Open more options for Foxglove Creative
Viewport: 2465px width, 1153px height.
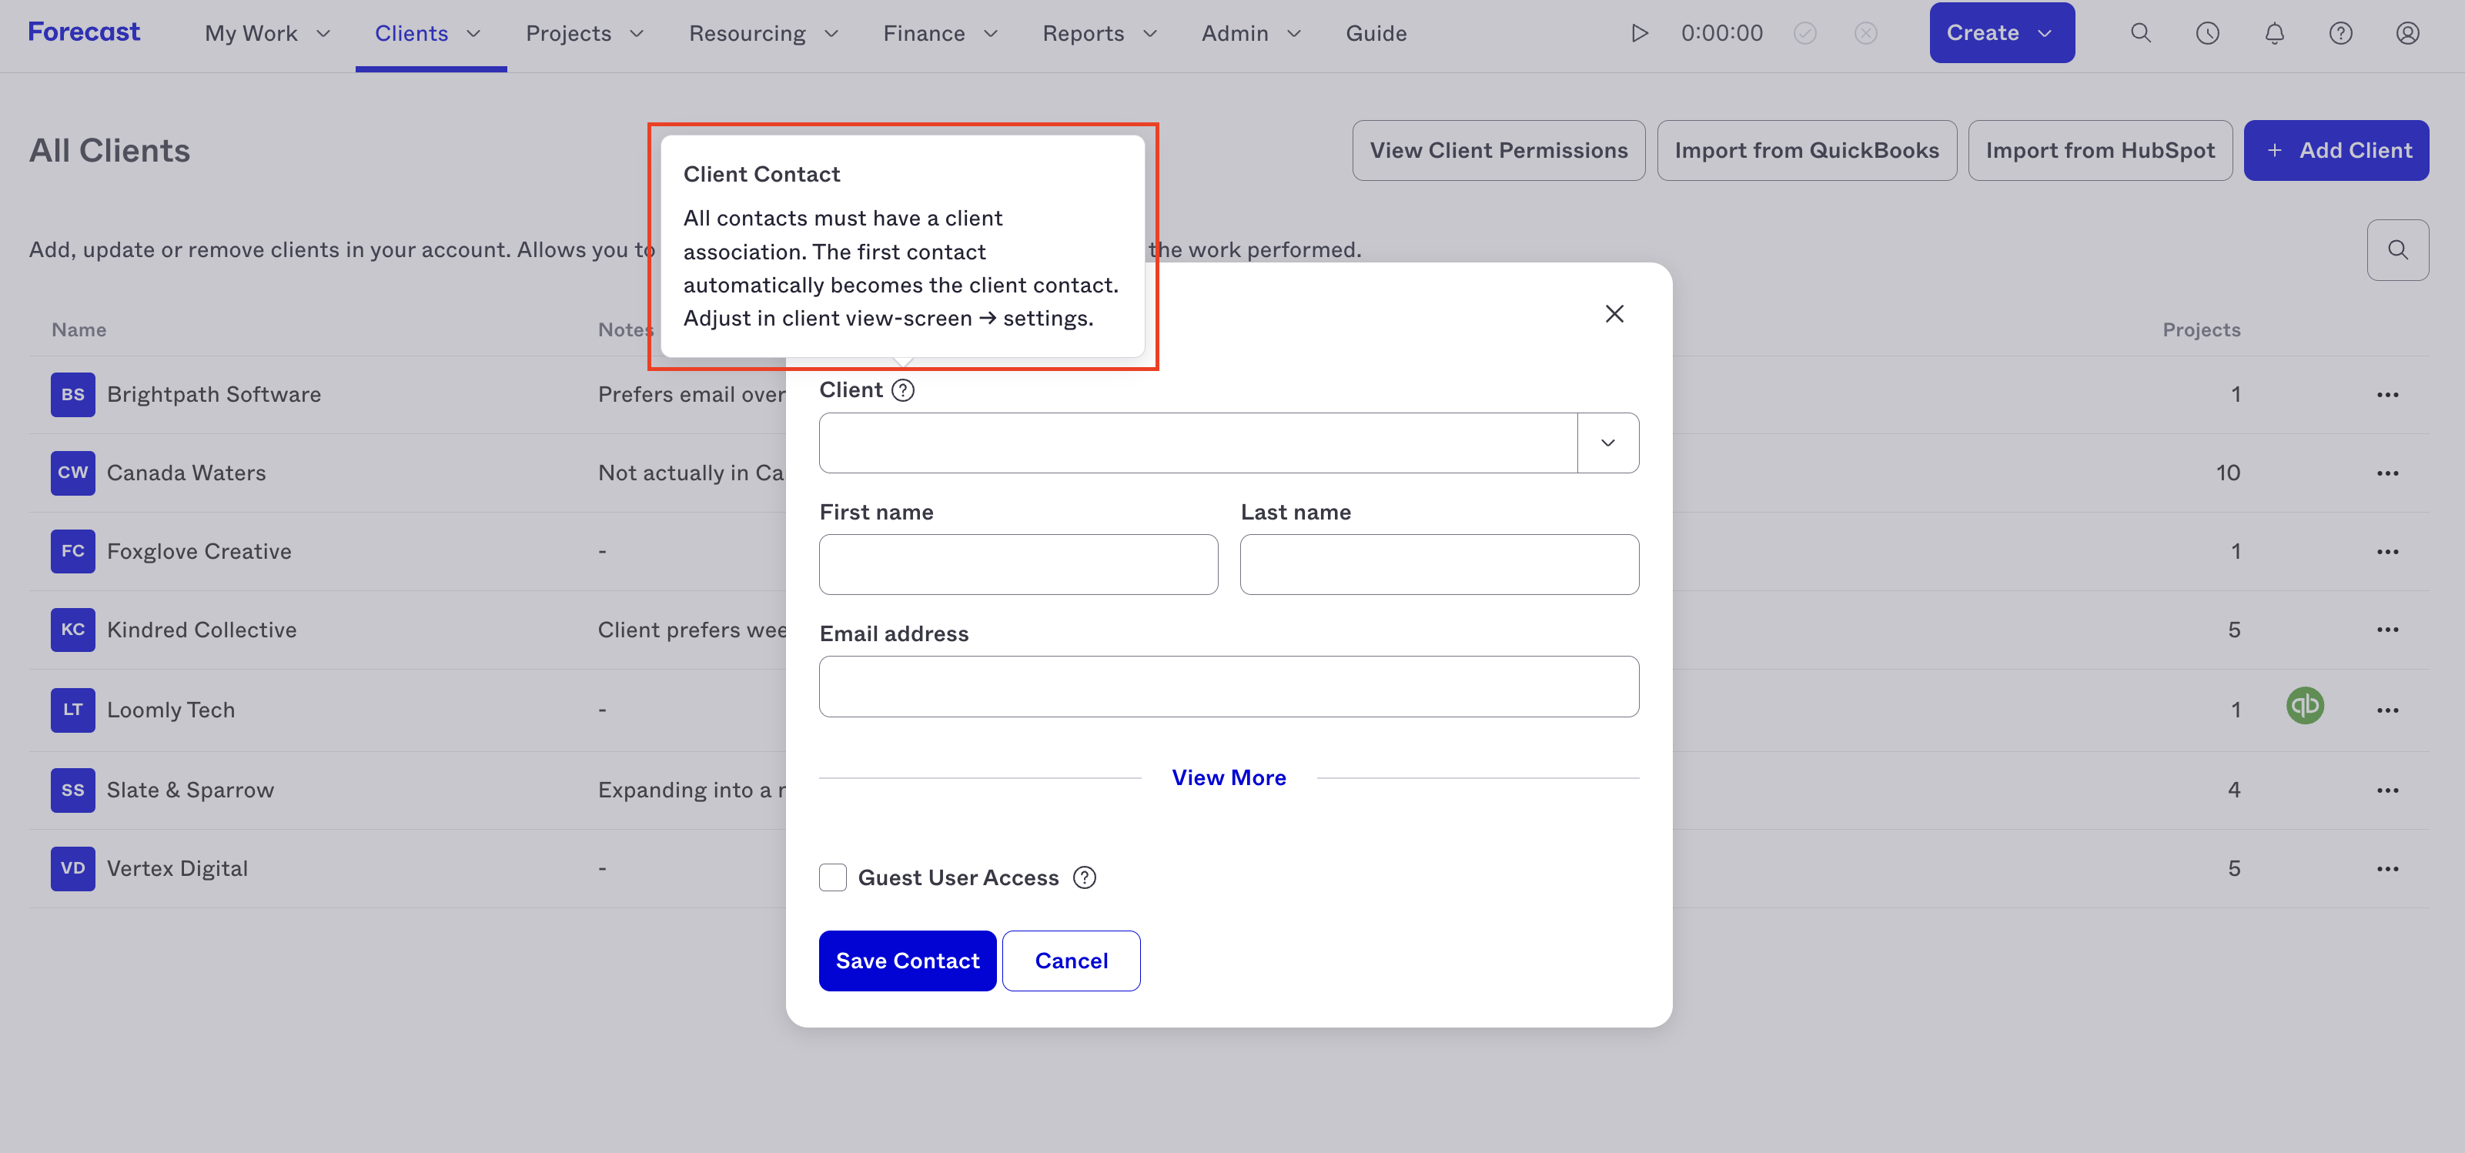click(x=2387, y=552)
